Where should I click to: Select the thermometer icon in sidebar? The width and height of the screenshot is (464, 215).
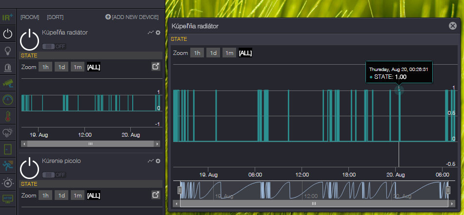(x=8, y=117)
